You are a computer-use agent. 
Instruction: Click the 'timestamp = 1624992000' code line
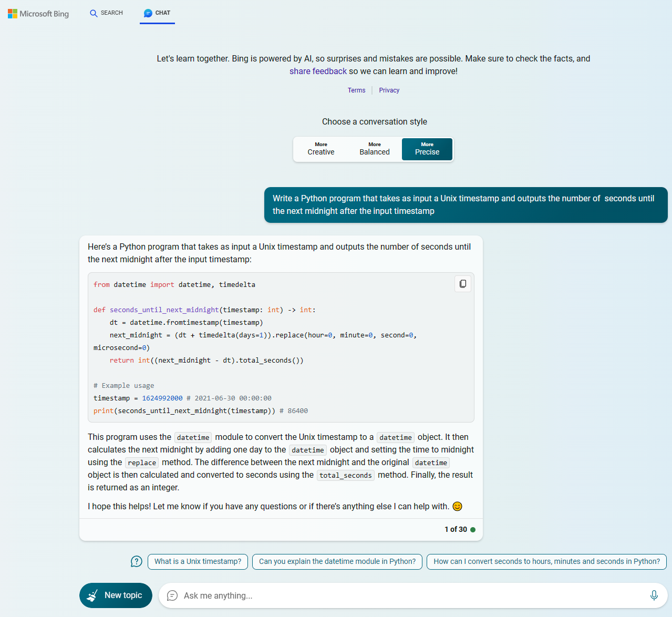pyautogui.click(x=182, y=398)
